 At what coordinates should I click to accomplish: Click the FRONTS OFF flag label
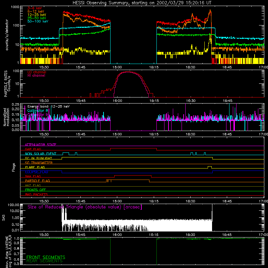(36, 190)
